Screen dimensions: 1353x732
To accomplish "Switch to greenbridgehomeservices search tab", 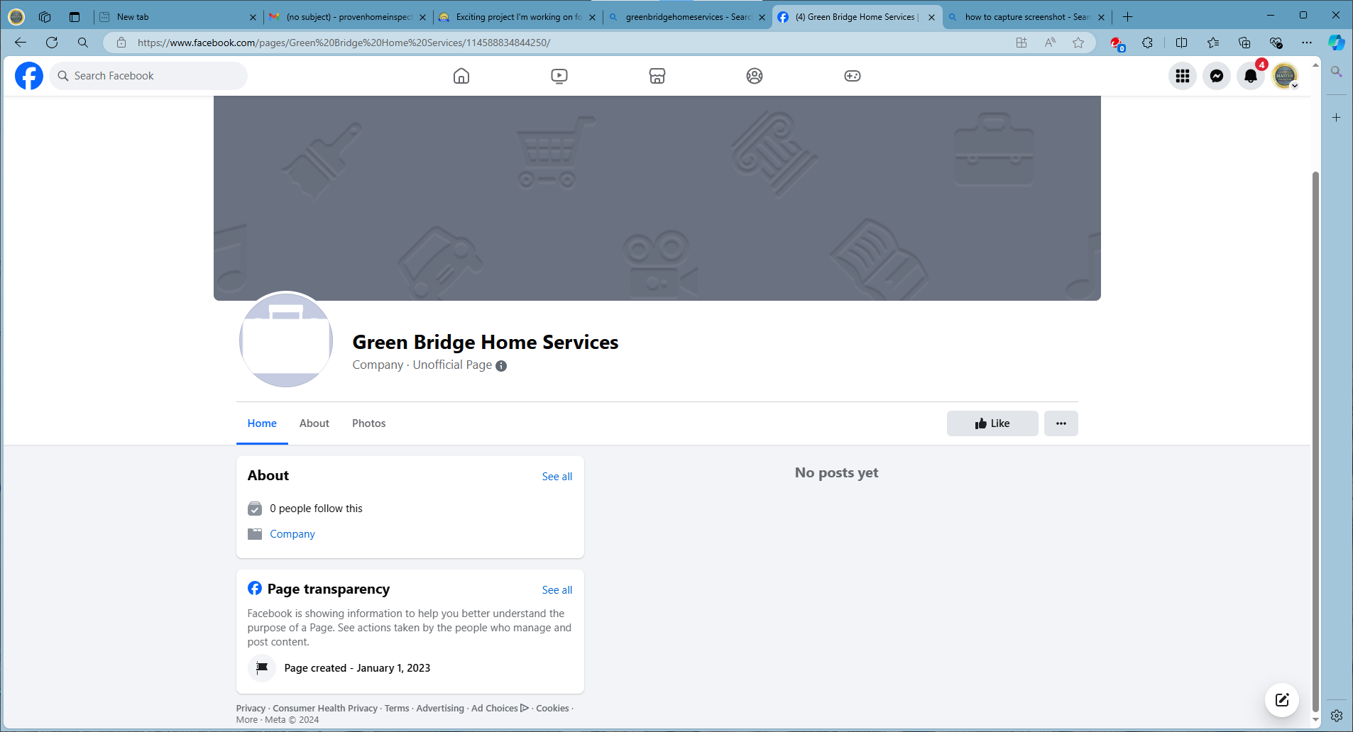I will [686, 17].
